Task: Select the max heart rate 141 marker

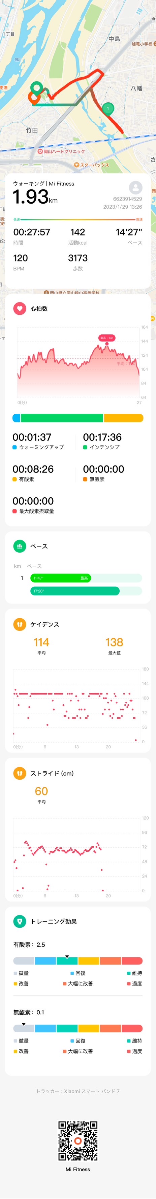Action: [x=107, y=338]
